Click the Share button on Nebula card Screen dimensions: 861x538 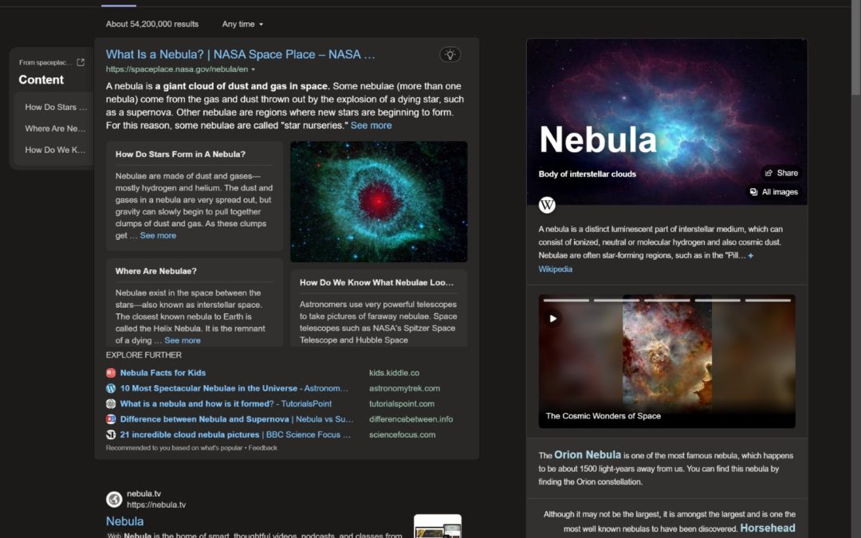pos(780,173)
